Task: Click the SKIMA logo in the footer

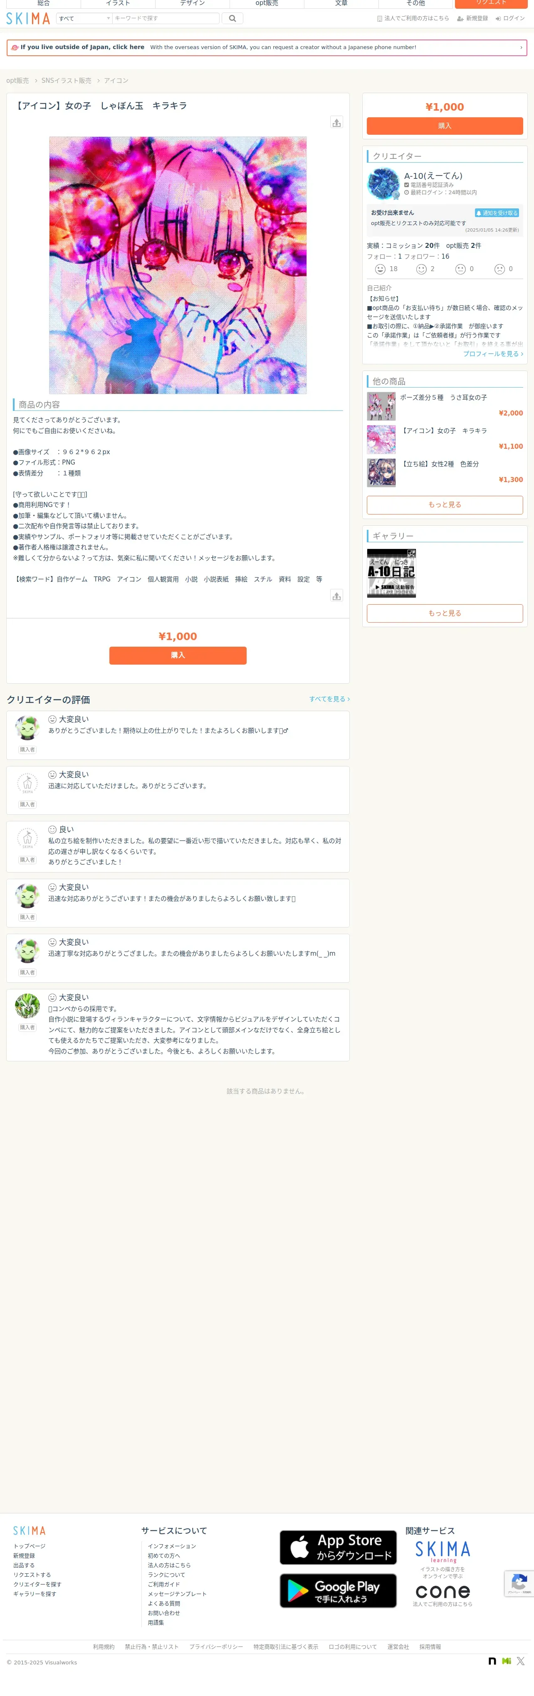Action: point(30,1531)
